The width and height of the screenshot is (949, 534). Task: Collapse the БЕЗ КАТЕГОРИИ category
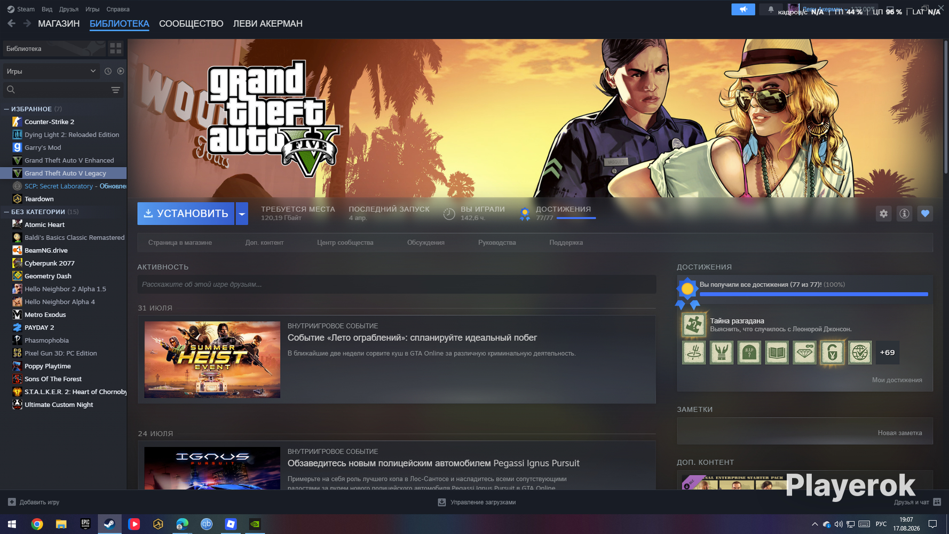(x=6, y=212)
